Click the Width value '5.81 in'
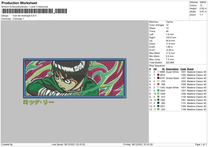Viewport: 208px width, 147px height. point(203,12)
